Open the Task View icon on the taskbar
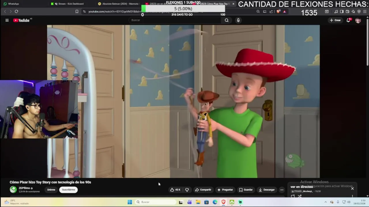 181,202
